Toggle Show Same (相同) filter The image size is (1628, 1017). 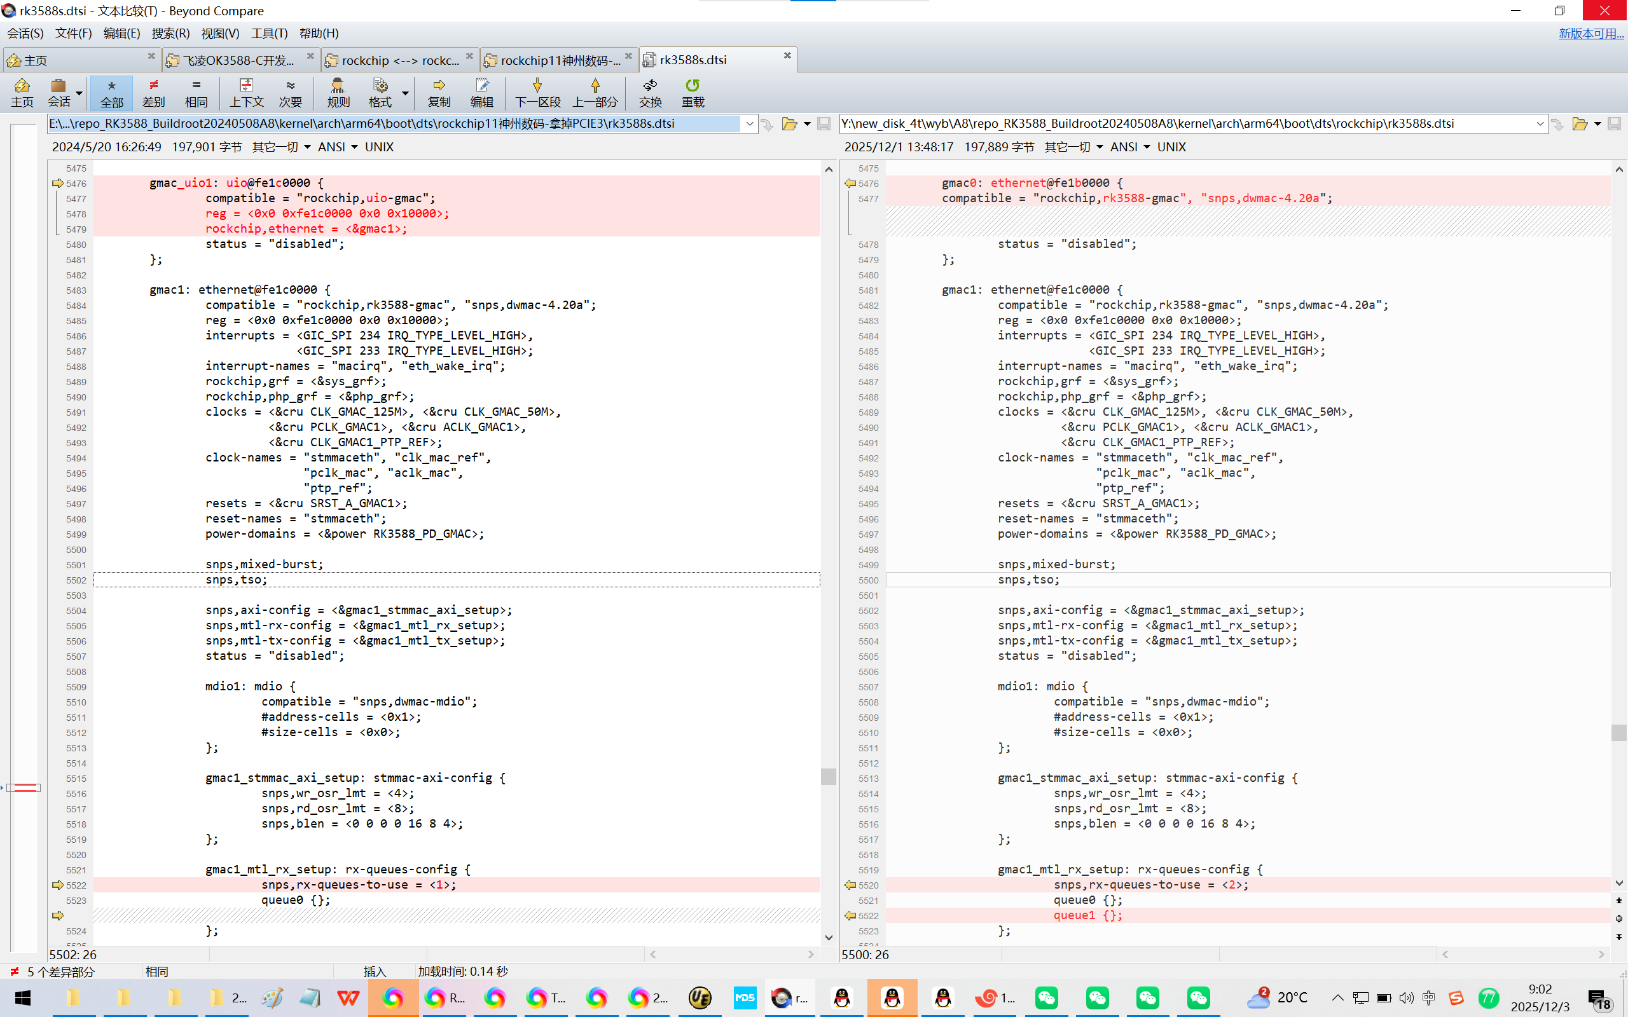196,92
